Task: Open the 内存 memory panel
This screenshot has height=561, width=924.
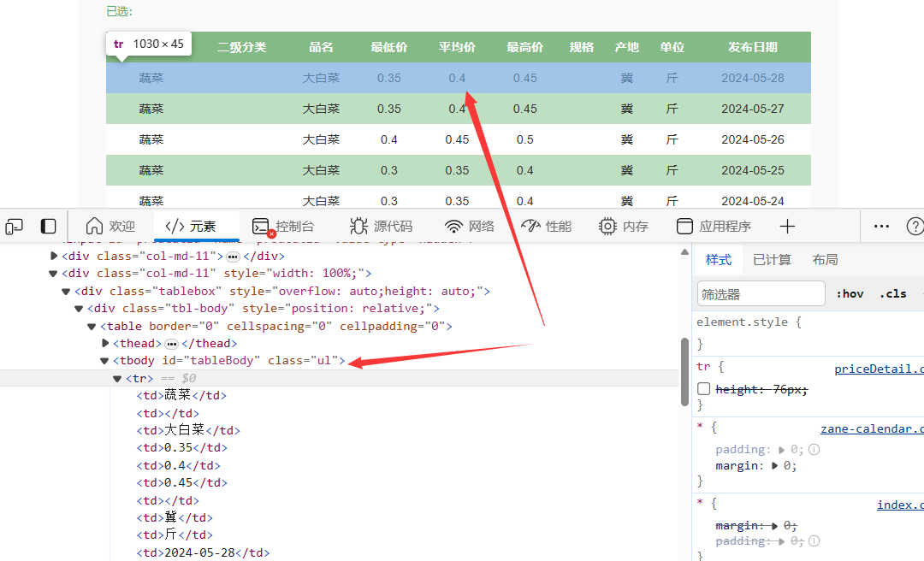Action: 624,227
